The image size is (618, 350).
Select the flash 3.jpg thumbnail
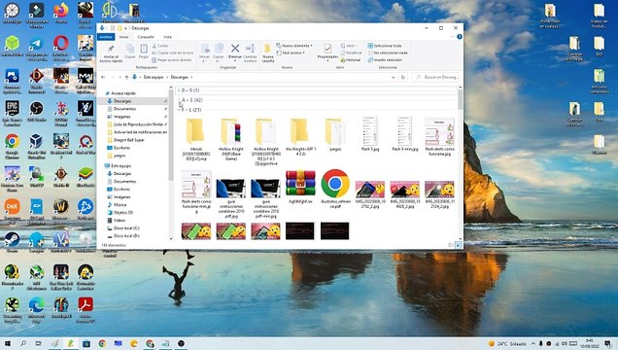click(369, 132)
